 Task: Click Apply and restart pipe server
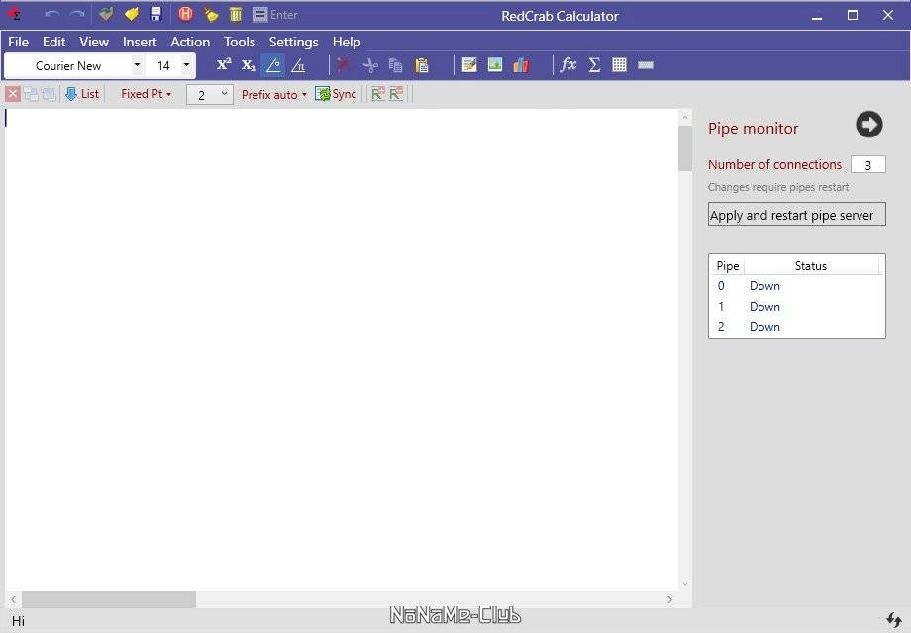click(796, 215)
